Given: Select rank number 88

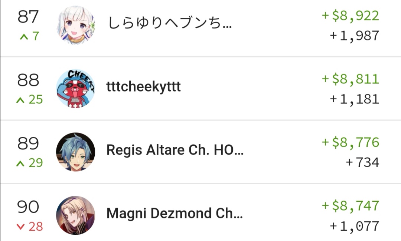Looking at the screenshot, I should (x=28, y=80).
